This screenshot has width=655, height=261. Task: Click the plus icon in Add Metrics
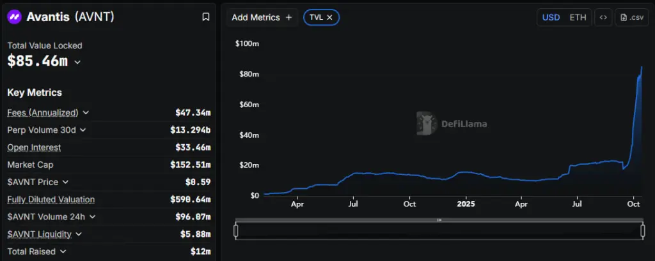288,17
